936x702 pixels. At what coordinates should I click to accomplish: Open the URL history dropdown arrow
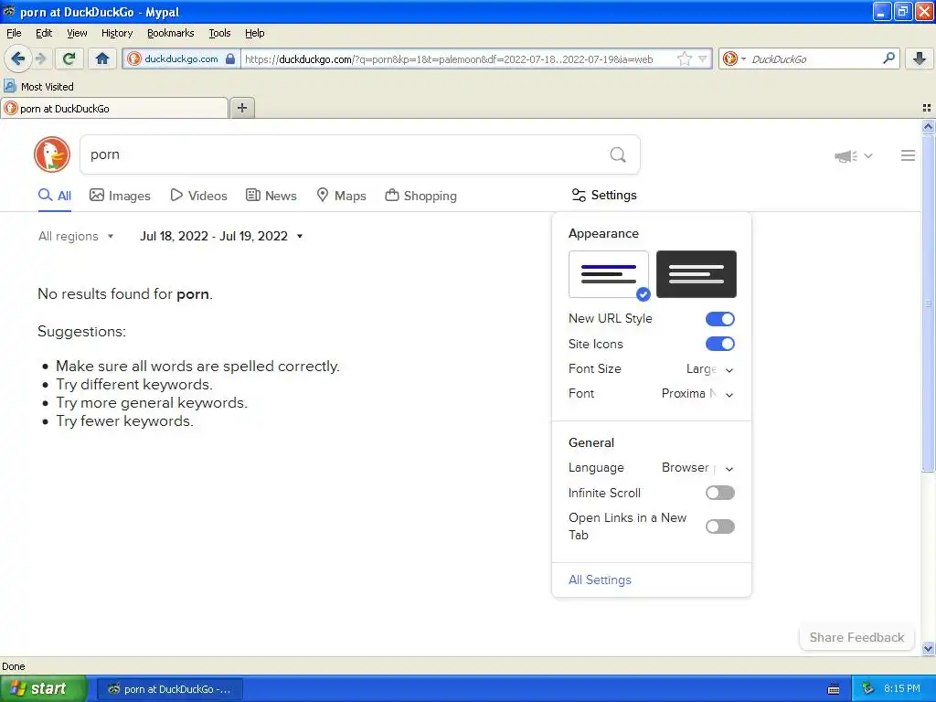(x=703, y=58)
